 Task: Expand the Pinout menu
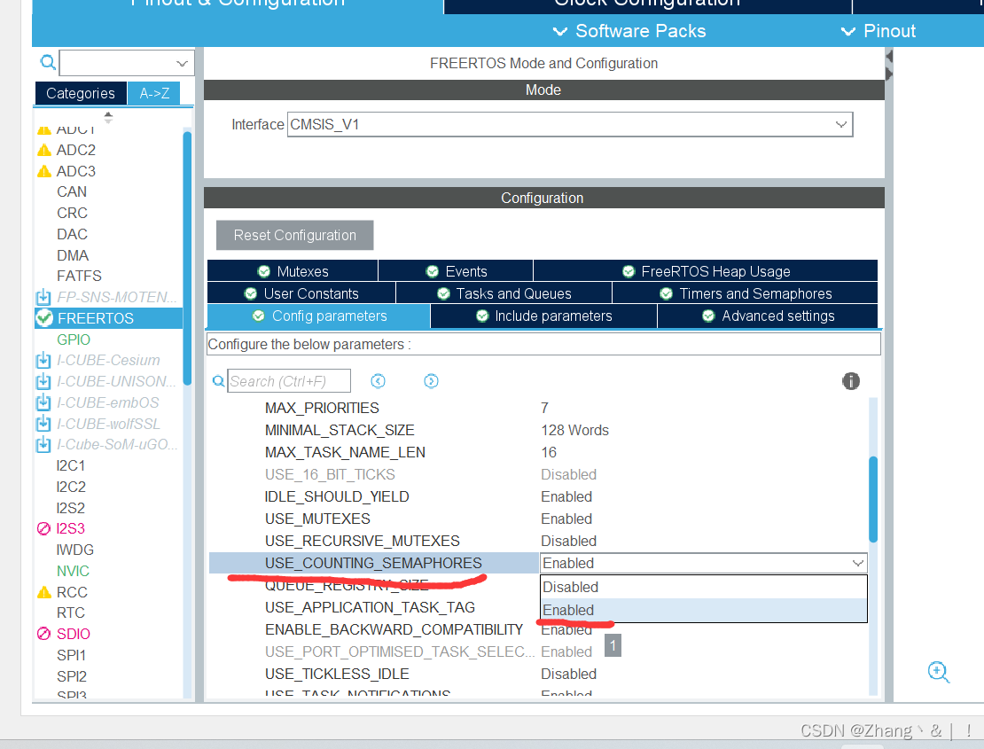coord(879,31)
